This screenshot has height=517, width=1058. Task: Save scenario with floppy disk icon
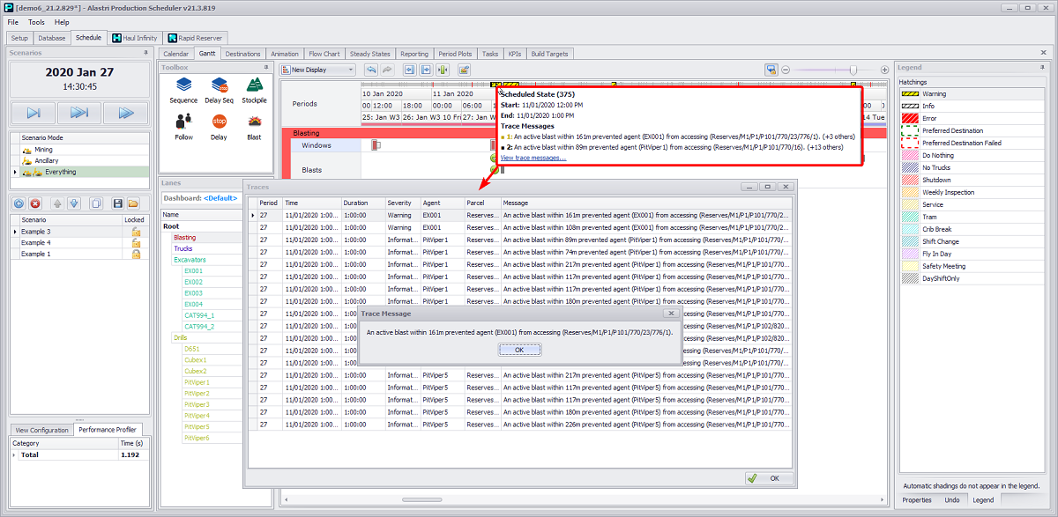point(118,203)
